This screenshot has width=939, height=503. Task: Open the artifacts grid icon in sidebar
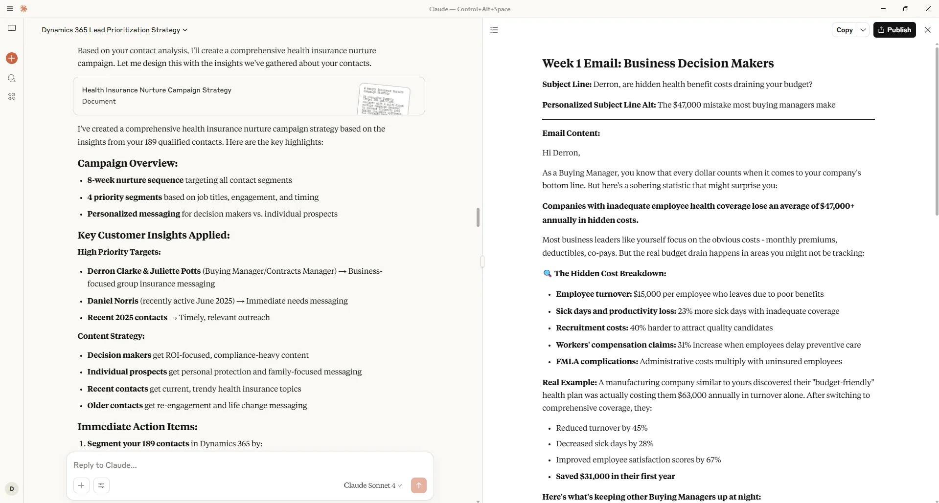pyautogui.click(x=12, y=96)
